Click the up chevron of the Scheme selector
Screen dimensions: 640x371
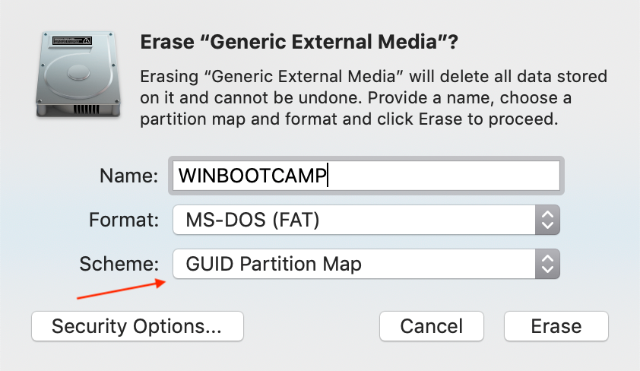[x=547, y=258]
